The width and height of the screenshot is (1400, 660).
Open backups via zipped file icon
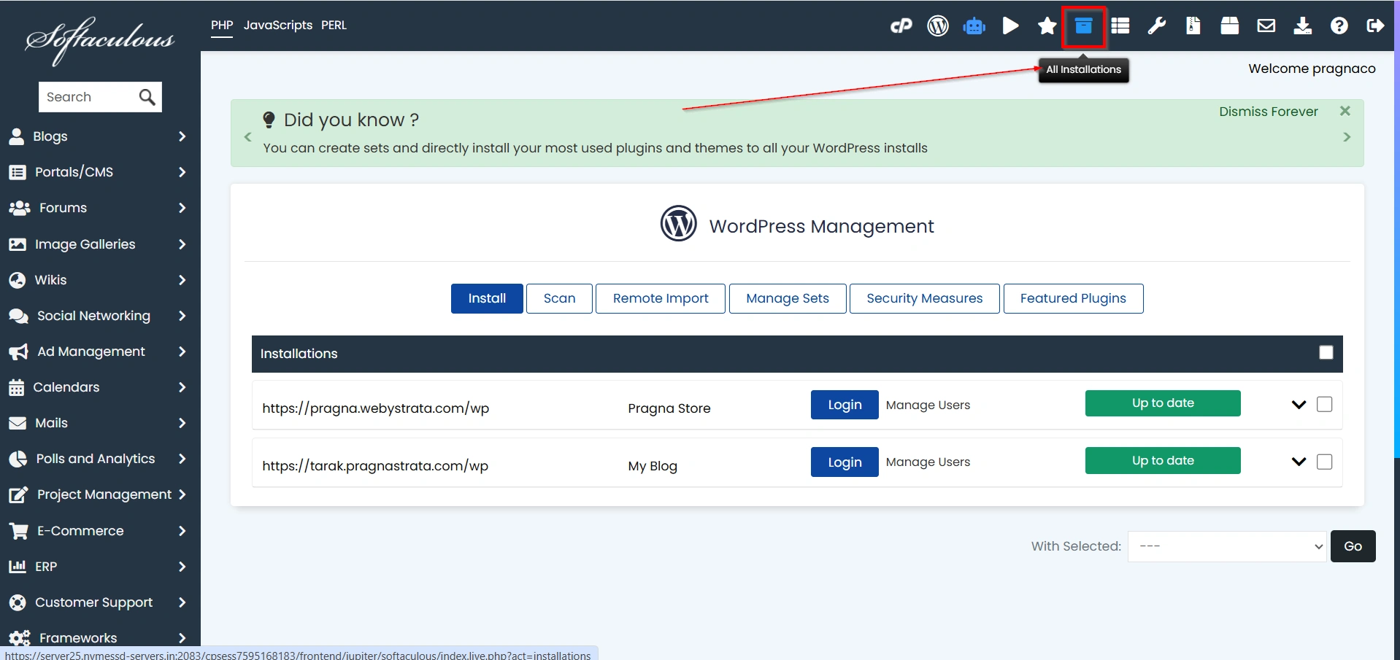pos(1193,26)
